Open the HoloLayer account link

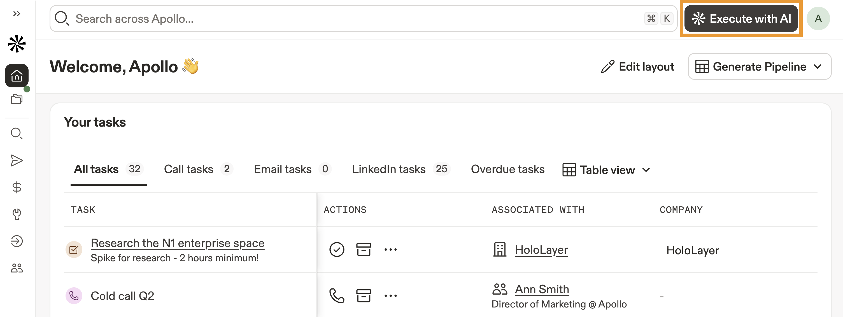point(541,250)
